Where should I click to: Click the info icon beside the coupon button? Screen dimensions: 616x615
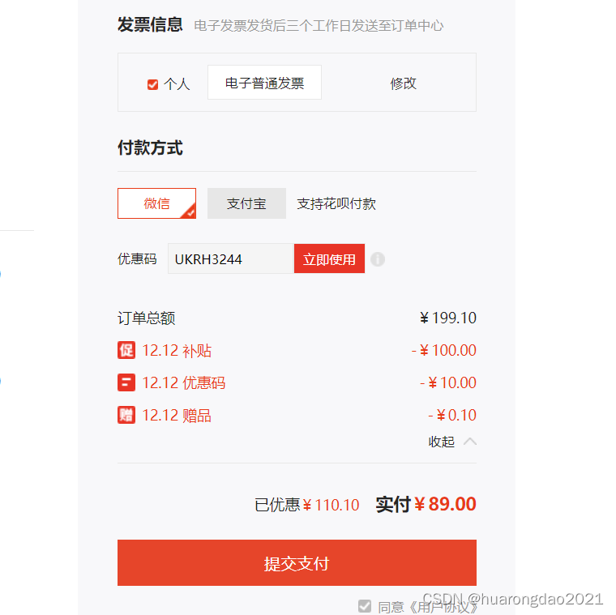tap(378, 259)
